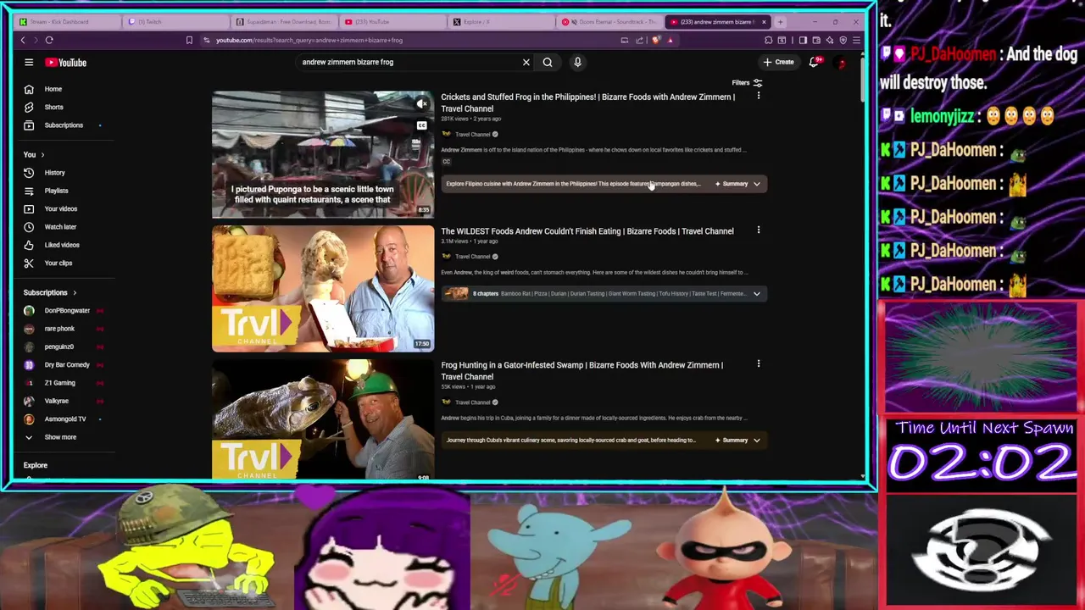Open the account avatar menu
1085x610 pixels.
point(842,62)
